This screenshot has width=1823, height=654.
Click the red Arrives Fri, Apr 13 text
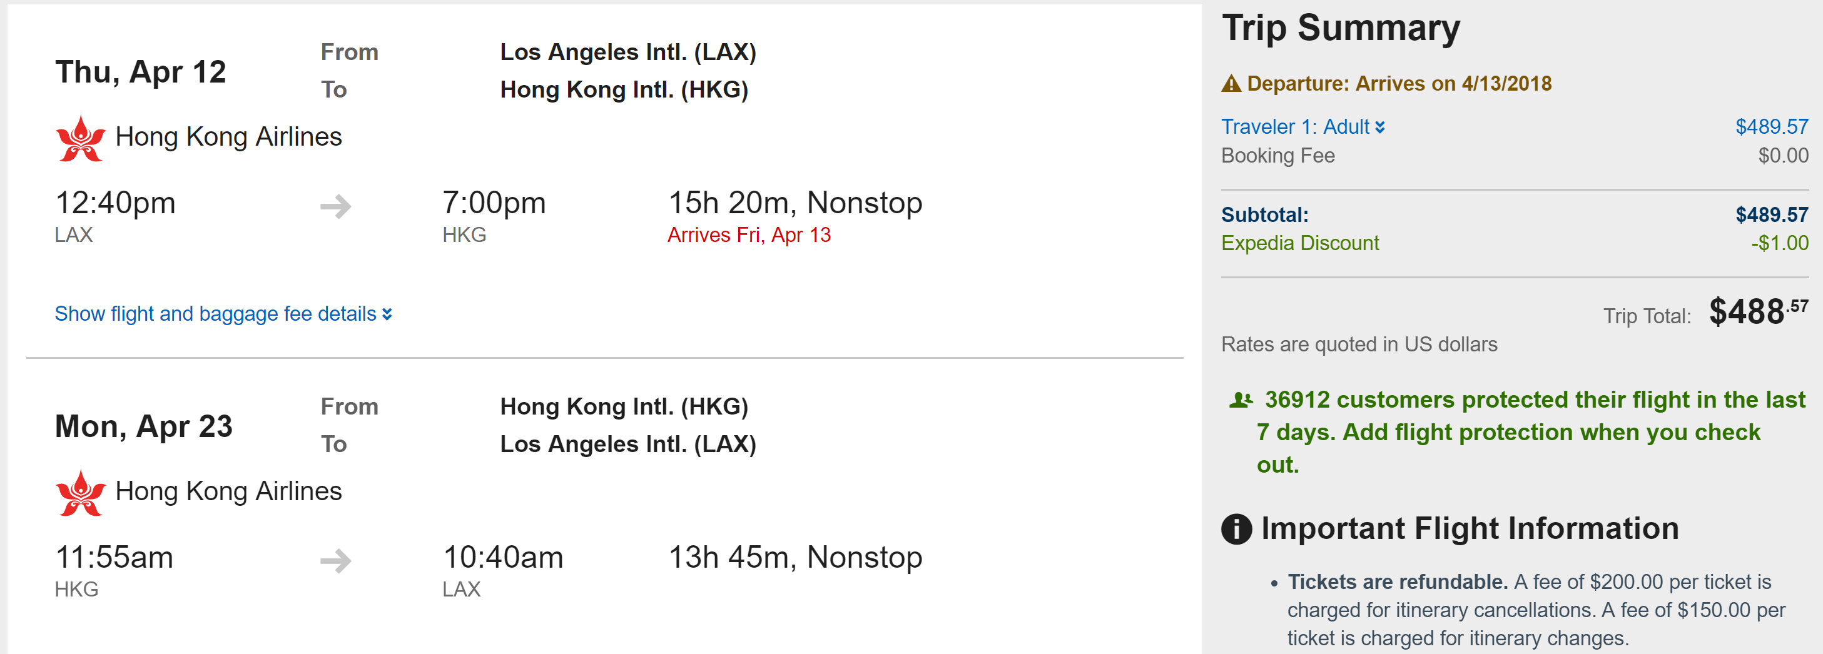pos(749,236)
